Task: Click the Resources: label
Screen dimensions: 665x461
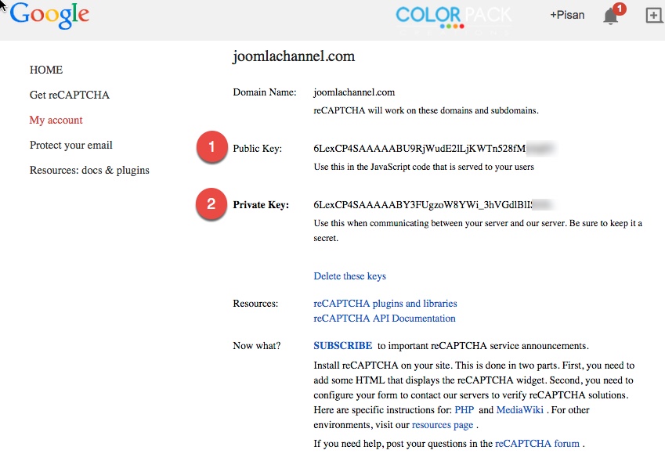Action: tap(255, 304)
